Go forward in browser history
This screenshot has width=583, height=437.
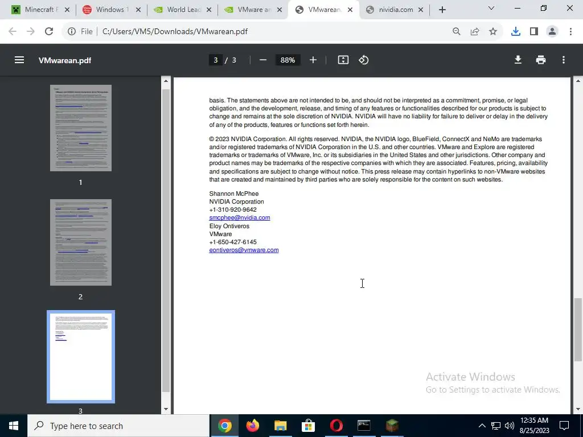tap(31, 32)
